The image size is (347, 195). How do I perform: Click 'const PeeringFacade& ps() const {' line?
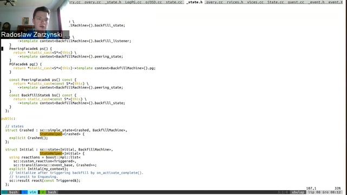pos(43,80)
